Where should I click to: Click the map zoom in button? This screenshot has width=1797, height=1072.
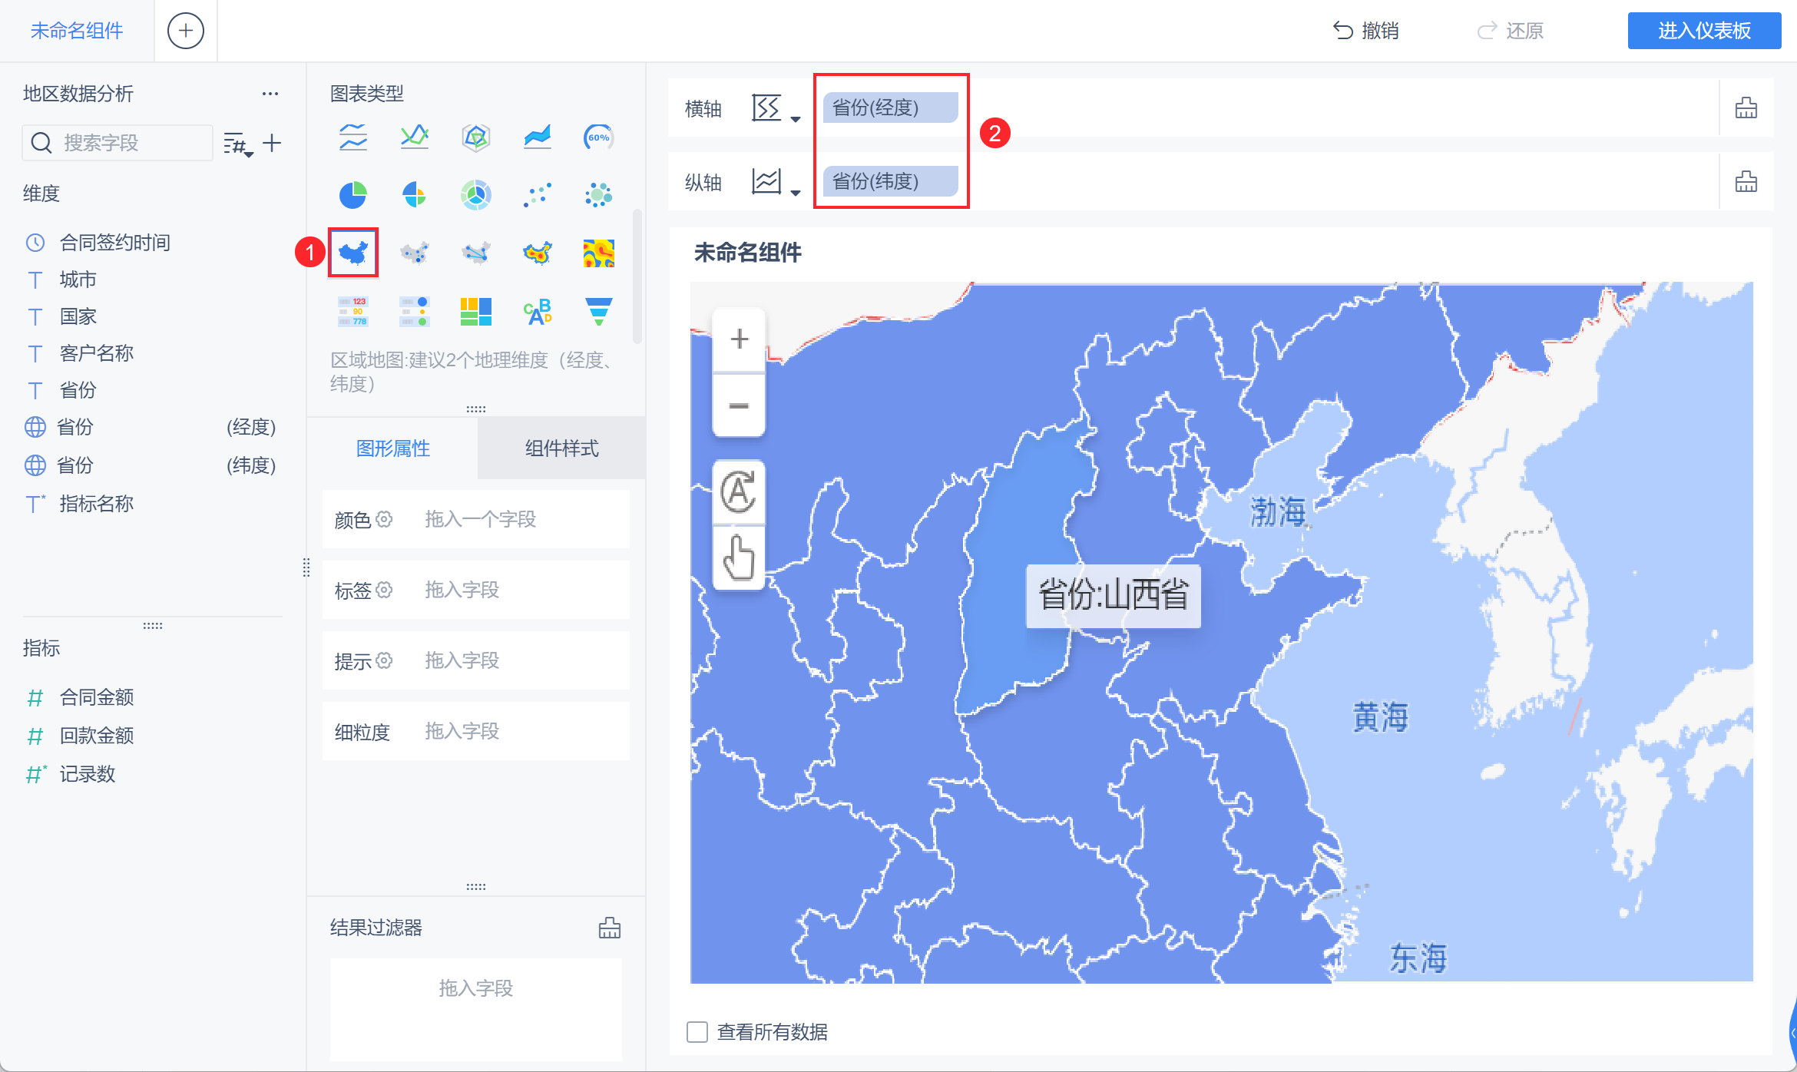[739, 339]
